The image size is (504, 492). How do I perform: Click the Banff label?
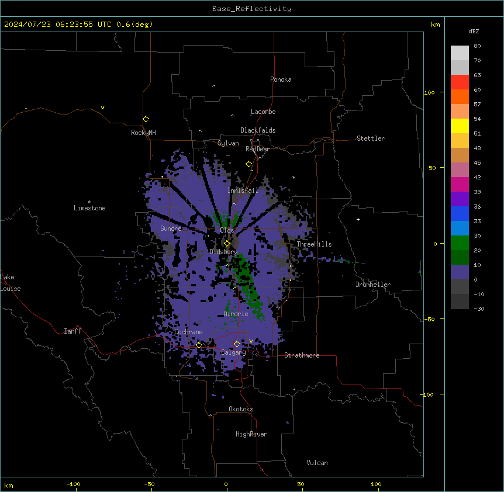[x=73, y=331]
